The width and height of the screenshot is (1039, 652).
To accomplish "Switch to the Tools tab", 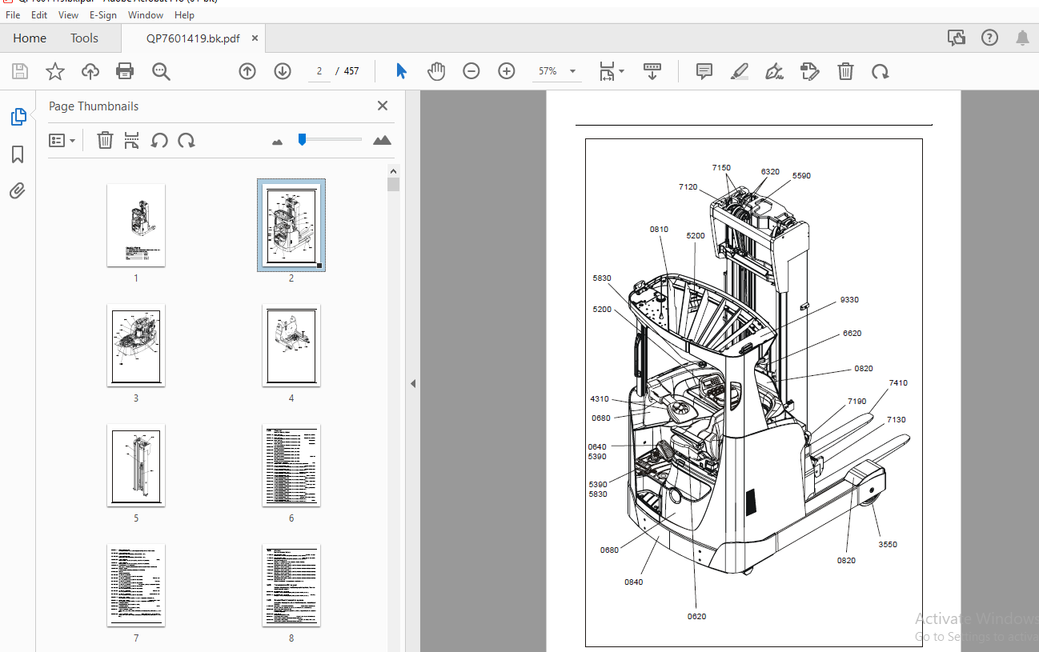I will 84,38.
